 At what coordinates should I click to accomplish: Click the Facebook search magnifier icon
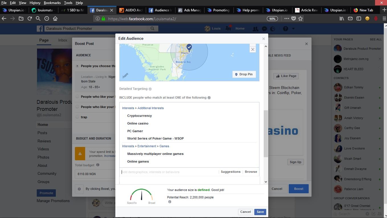152,28
